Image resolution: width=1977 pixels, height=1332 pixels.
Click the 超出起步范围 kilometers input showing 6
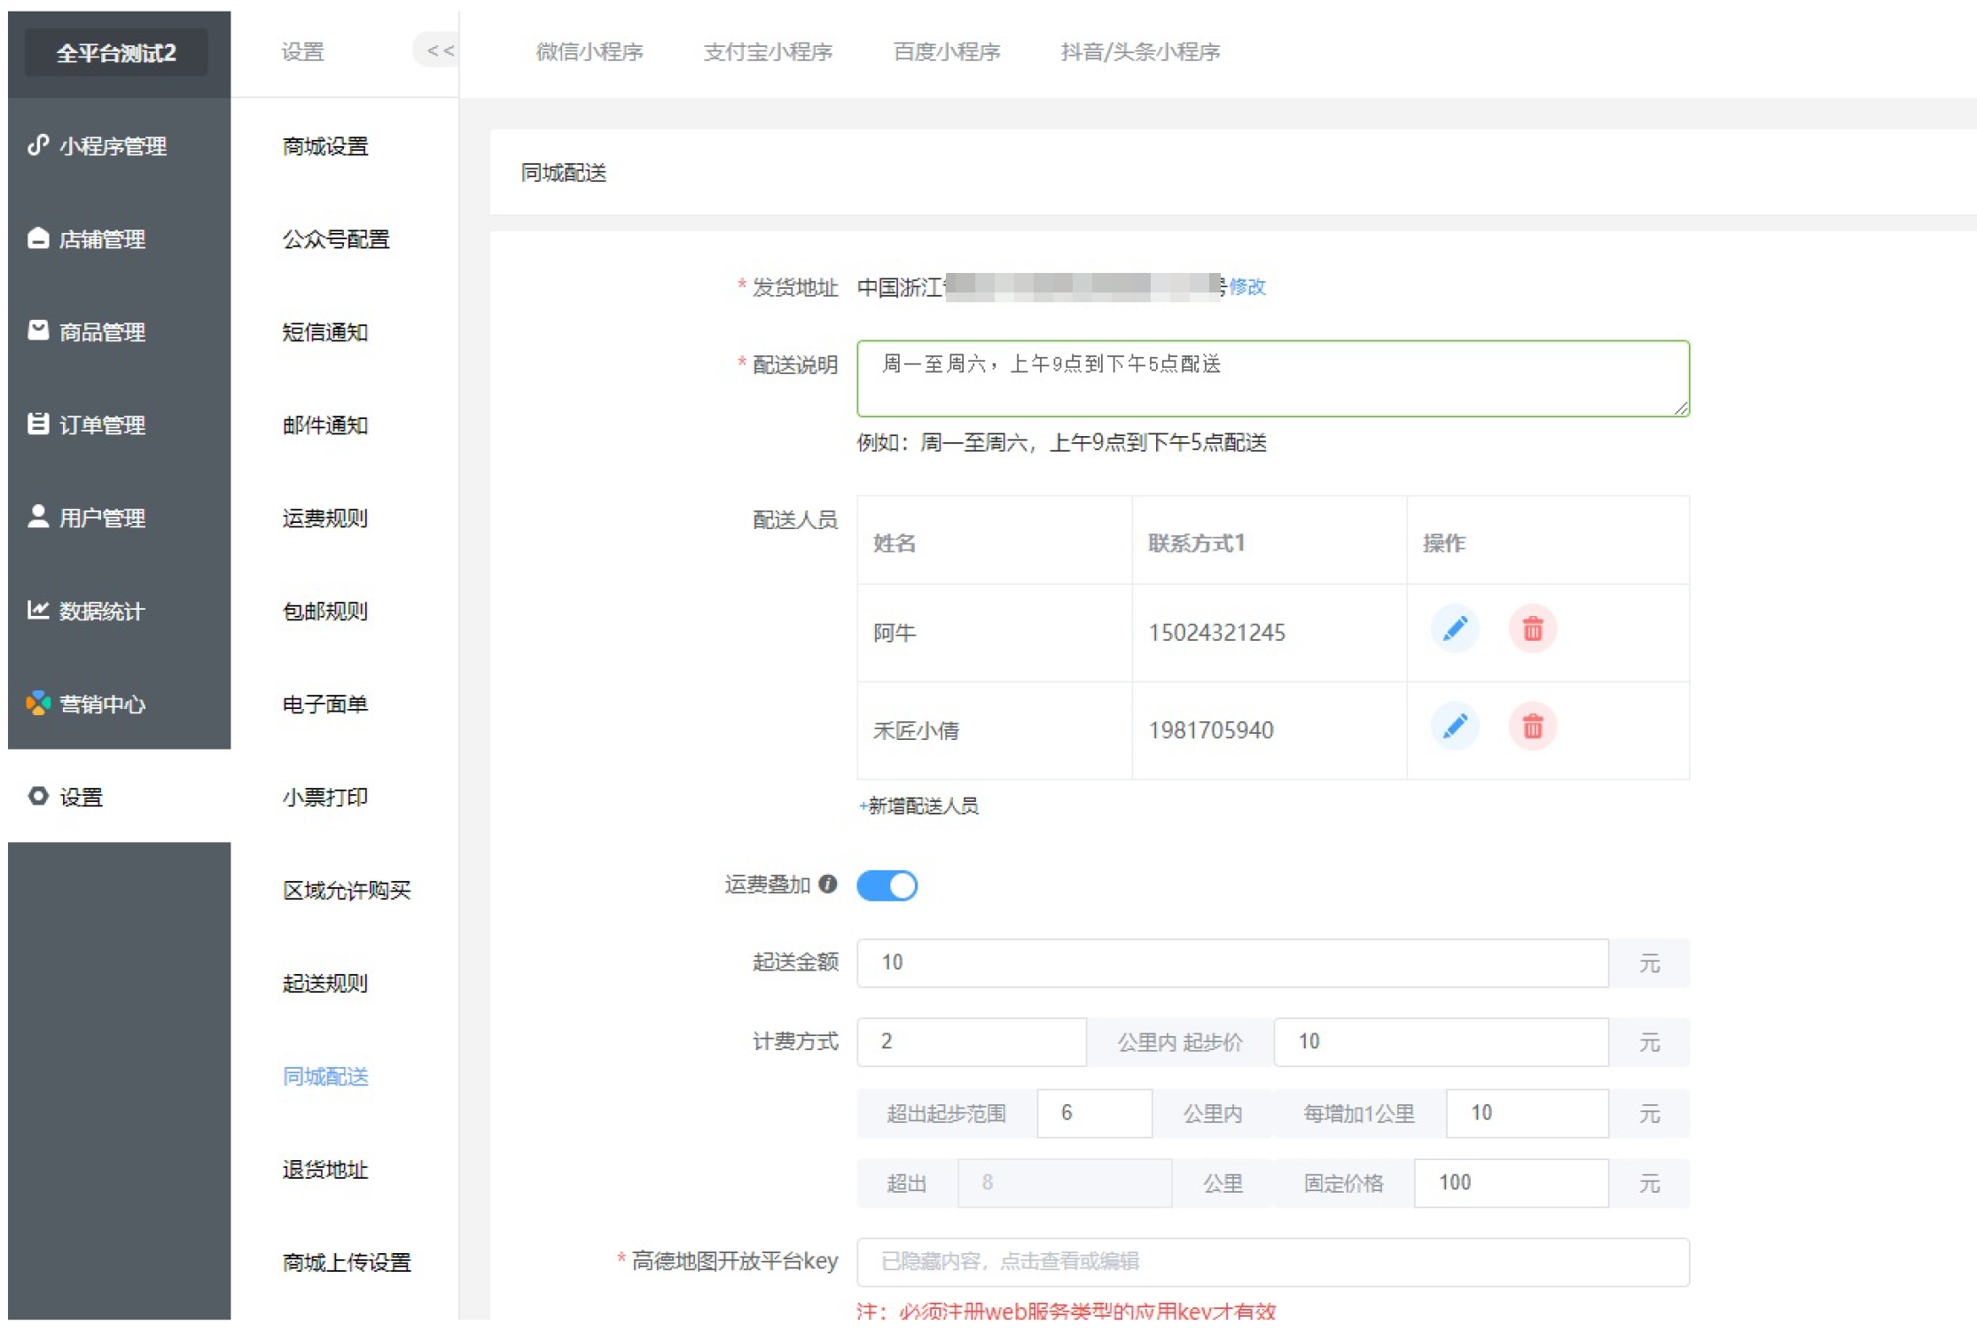[1095, 1113]
